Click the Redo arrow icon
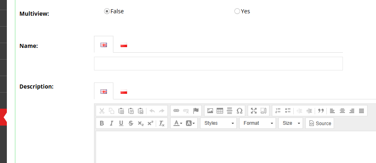The image size is (376, 163). pyautogui.click(x=162, y=111)
